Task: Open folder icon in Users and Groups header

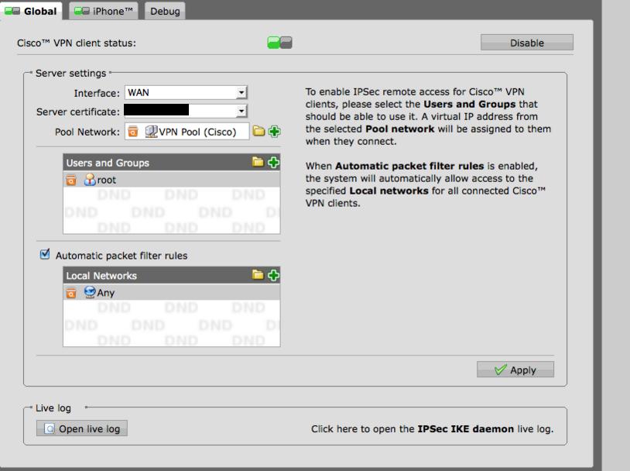Action: click(258, 162)
